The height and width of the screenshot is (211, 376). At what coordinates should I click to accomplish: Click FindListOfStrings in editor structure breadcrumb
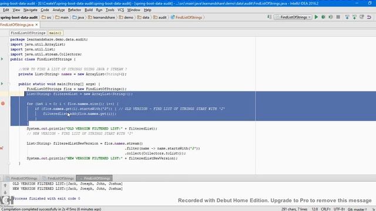[x=28, y=33]
